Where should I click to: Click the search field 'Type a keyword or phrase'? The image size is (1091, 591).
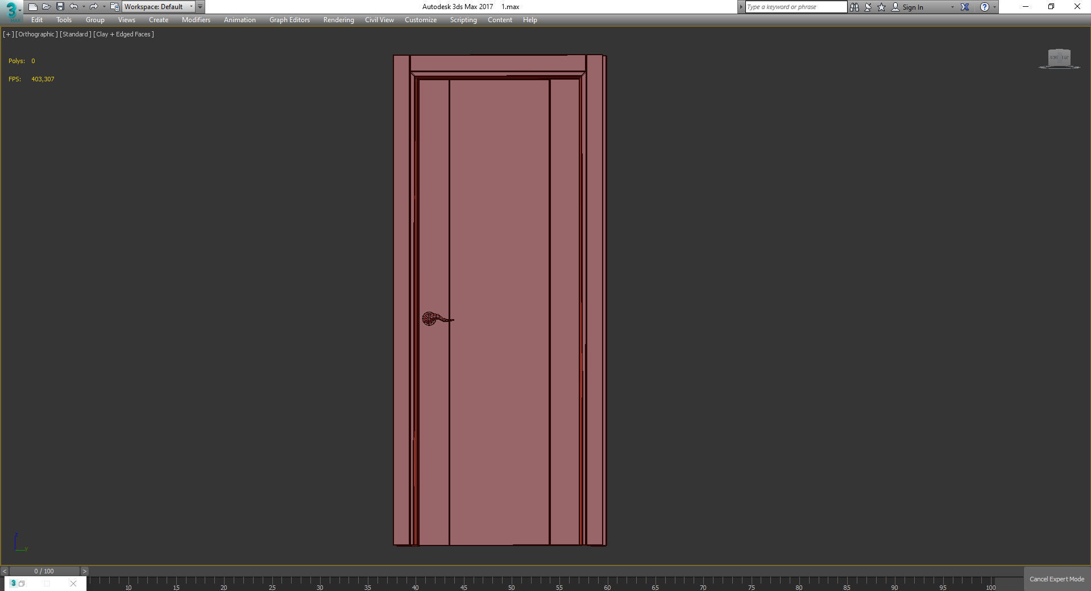795,7
